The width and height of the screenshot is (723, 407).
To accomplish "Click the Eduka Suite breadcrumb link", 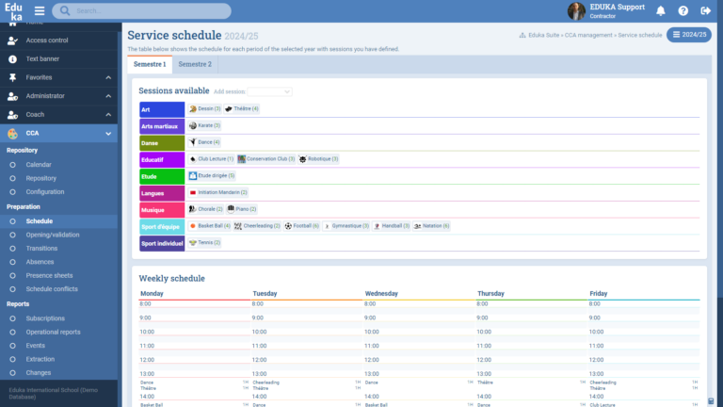I will [543, 35].
